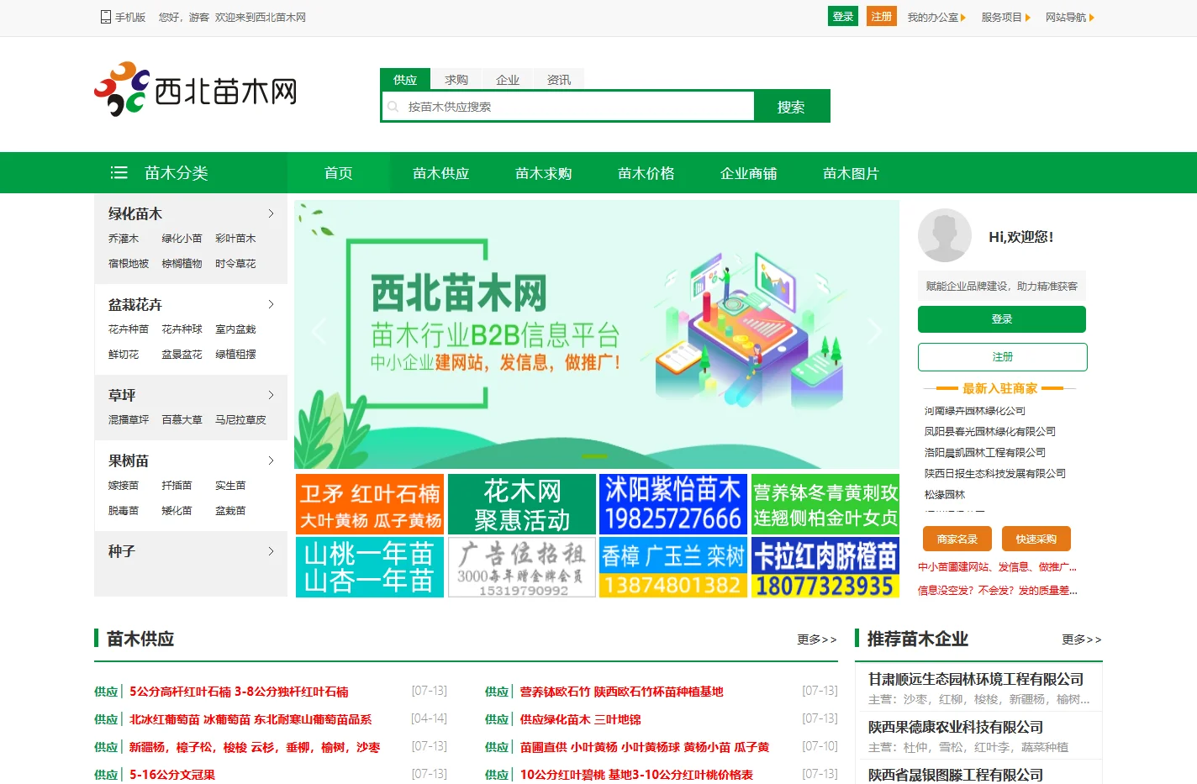This screenshot has width=1197, height=784.
Task: Open 嫁接苗 subcategory link
Action: (124, 486)
